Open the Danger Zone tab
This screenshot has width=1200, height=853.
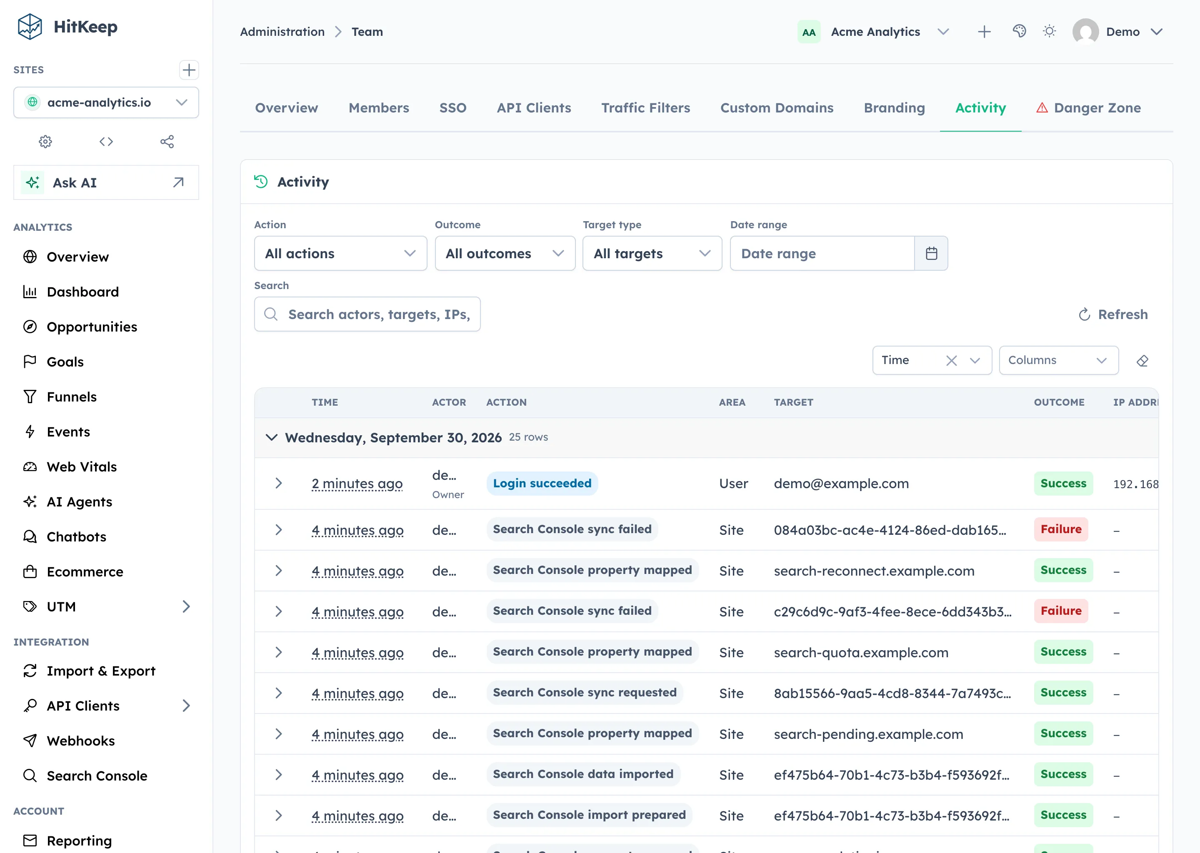pyautogui.click(x=1089, y=108)
